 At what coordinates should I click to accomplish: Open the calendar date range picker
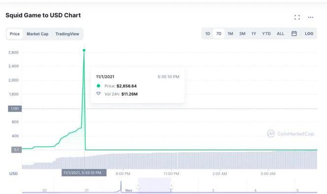(x=294, y=33)
